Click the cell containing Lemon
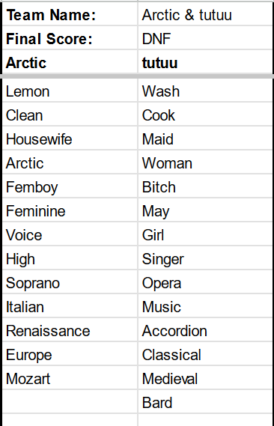 point(70,91)
